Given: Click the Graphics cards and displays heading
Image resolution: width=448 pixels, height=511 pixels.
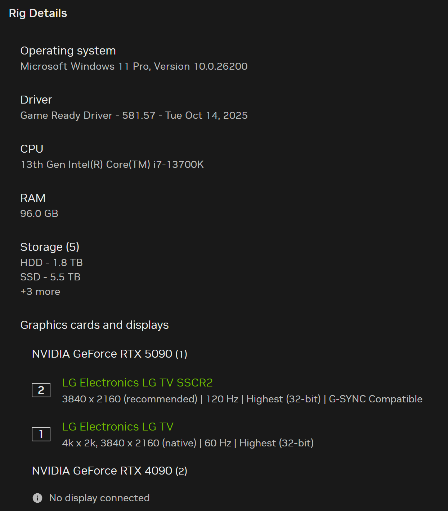Looking at the screenshot, I should pyautogui.click(x=94, y=325).
